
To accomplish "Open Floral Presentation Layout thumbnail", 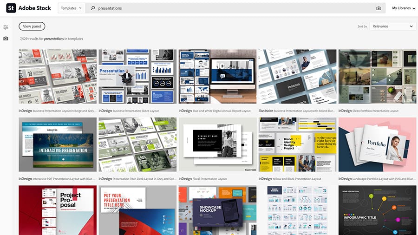I will tap(217, 144).
